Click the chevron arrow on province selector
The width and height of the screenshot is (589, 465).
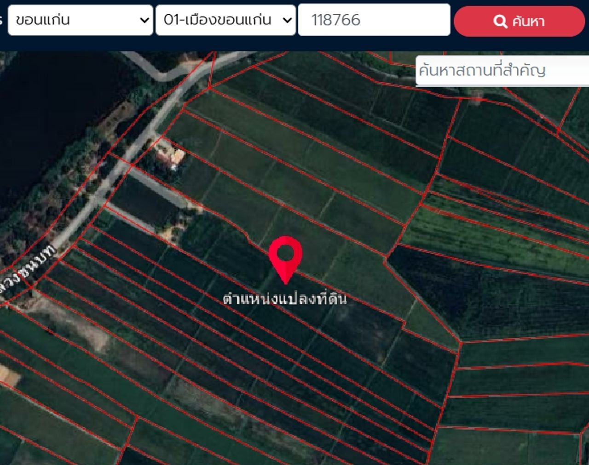pos(144,20)
